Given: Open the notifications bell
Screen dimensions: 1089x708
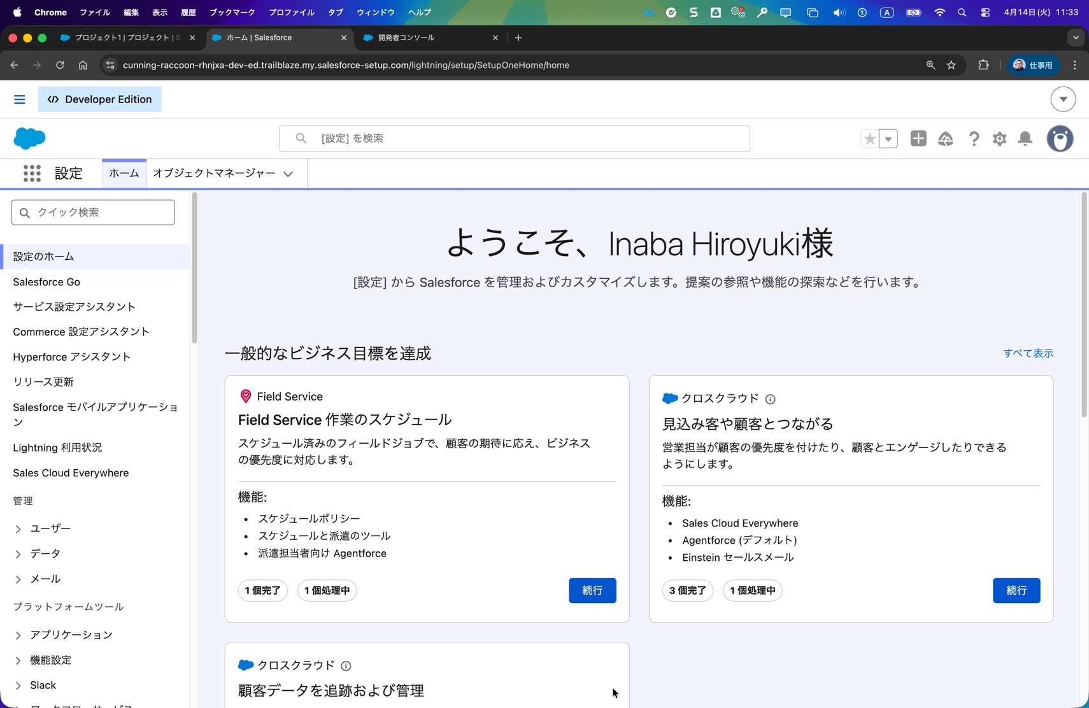Looking at the screenshot, I should [1025, 139].
